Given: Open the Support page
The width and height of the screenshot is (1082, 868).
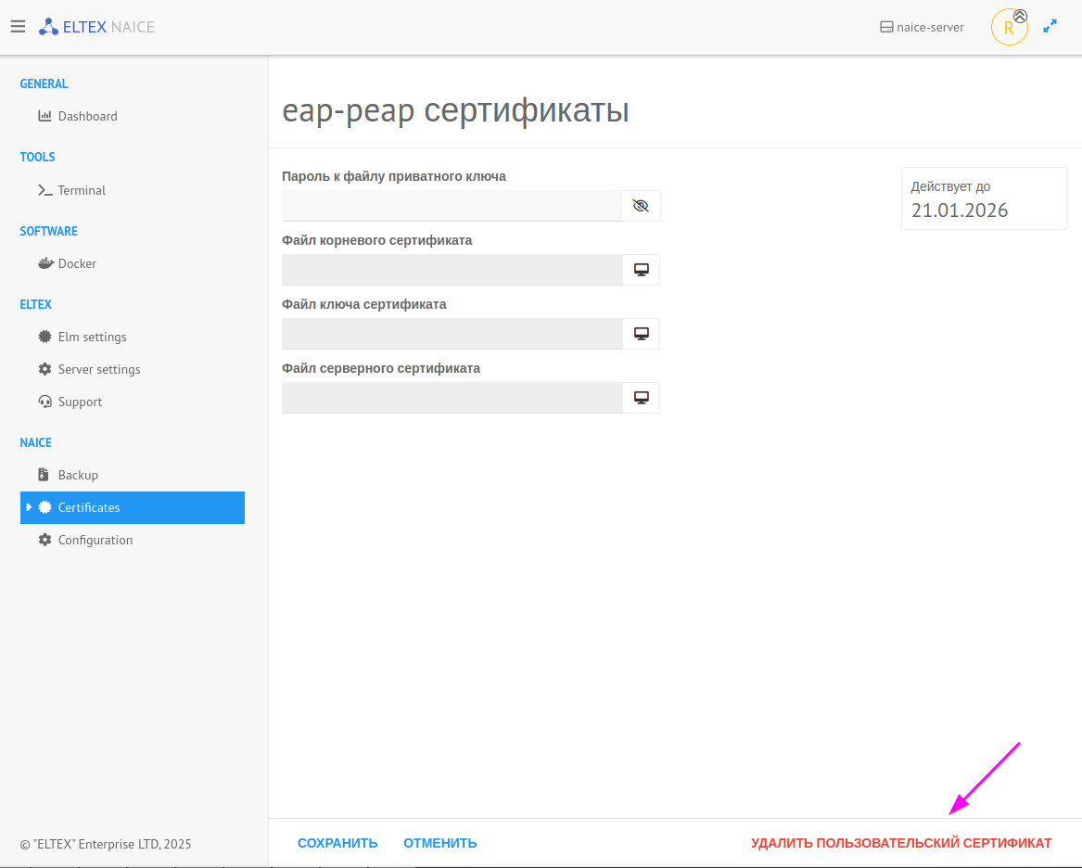Looking at the screenshot, I should 80,402.
